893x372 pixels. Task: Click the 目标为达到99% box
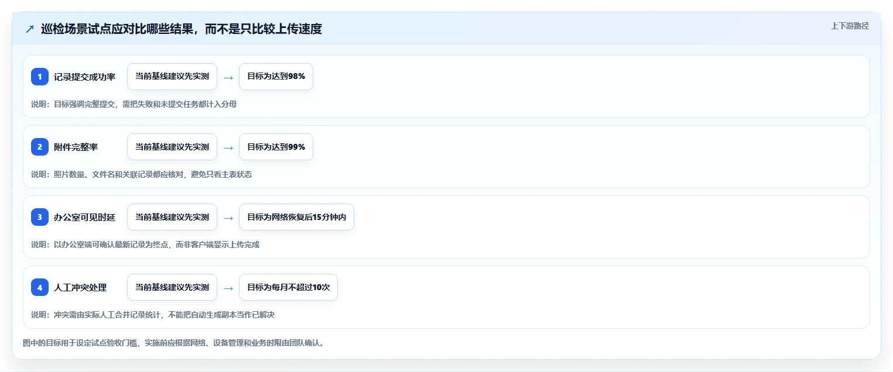[x=276, y=147]
